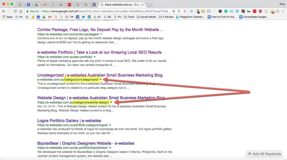Go back to the previous page

click(4, 11)
